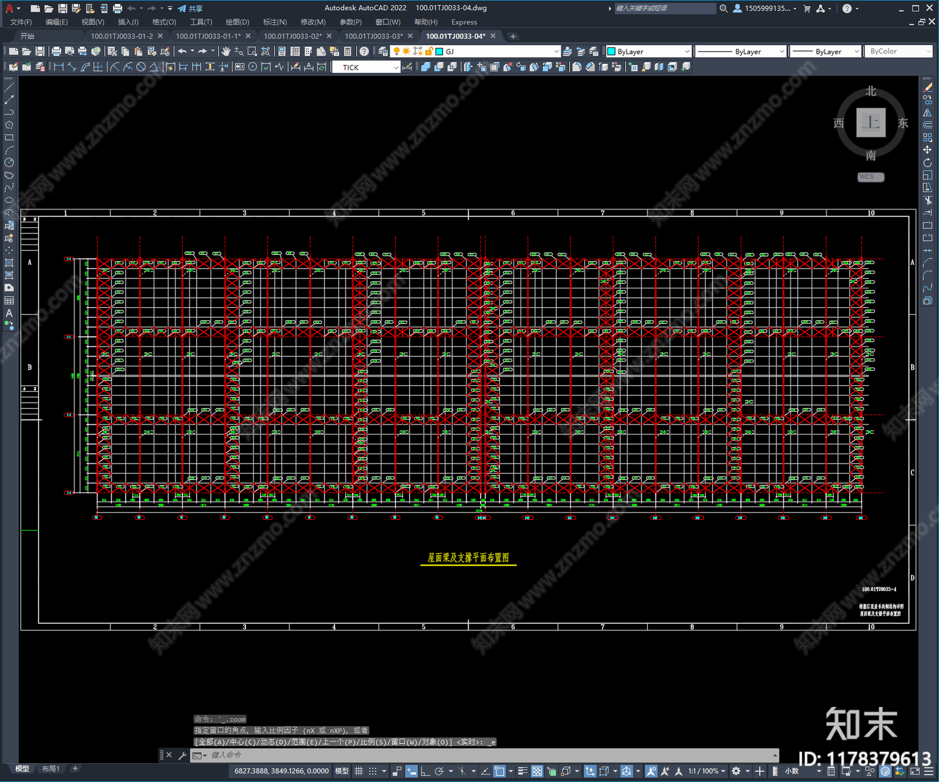
Task: Open the TICK dimension style dropdown
Action: click(396, 67)
